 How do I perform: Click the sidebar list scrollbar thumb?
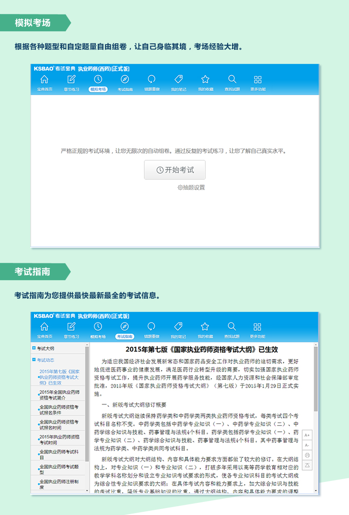87,404
